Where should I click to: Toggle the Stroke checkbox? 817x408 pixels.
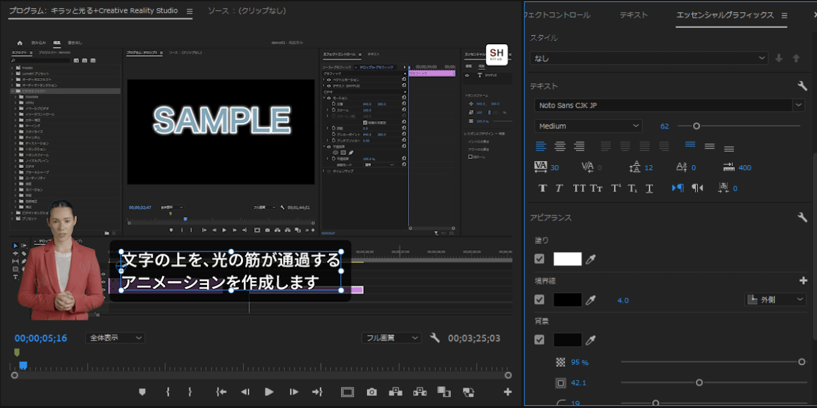(540, 300)
